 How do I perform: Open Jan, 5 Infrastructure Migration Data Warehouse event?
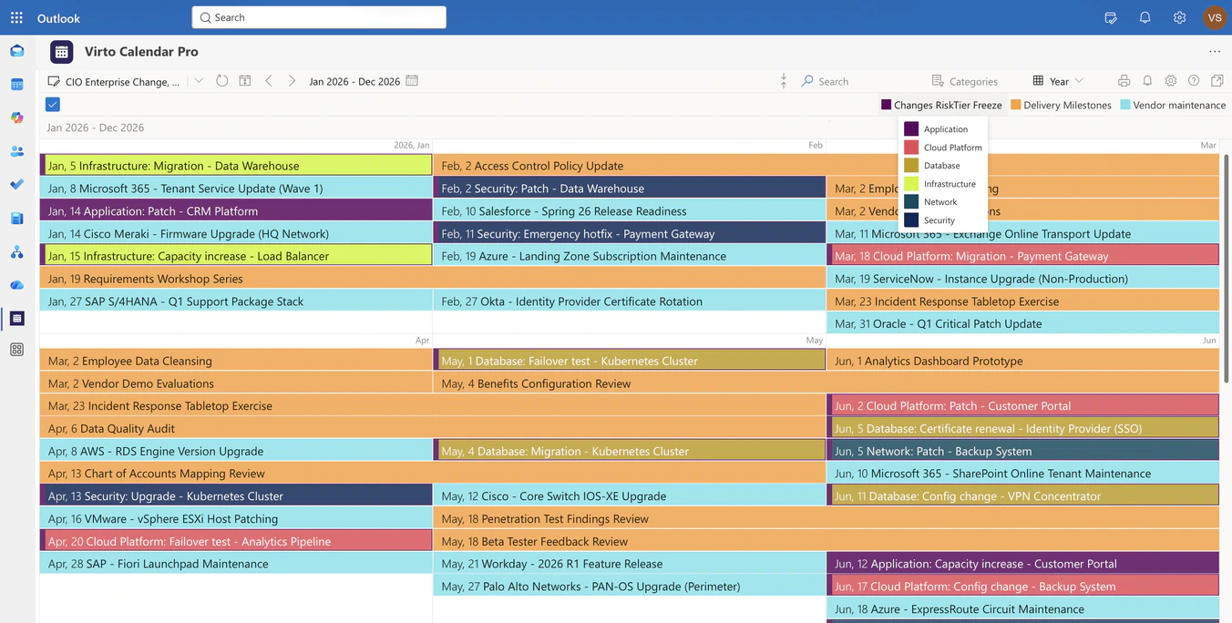[236, 166]
